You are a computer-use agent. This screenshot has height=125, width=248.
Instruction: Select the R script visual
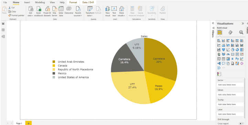pos(233,59)
